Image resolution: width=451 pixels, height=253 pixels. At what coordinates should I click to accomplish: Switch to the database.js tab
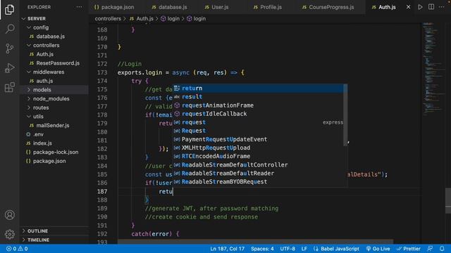[169, 7]
